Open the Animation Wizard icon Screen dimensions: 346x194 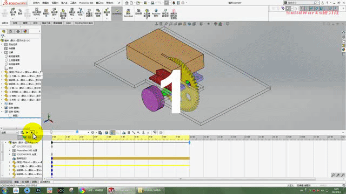pyautogui.click(x=107, y=133)
